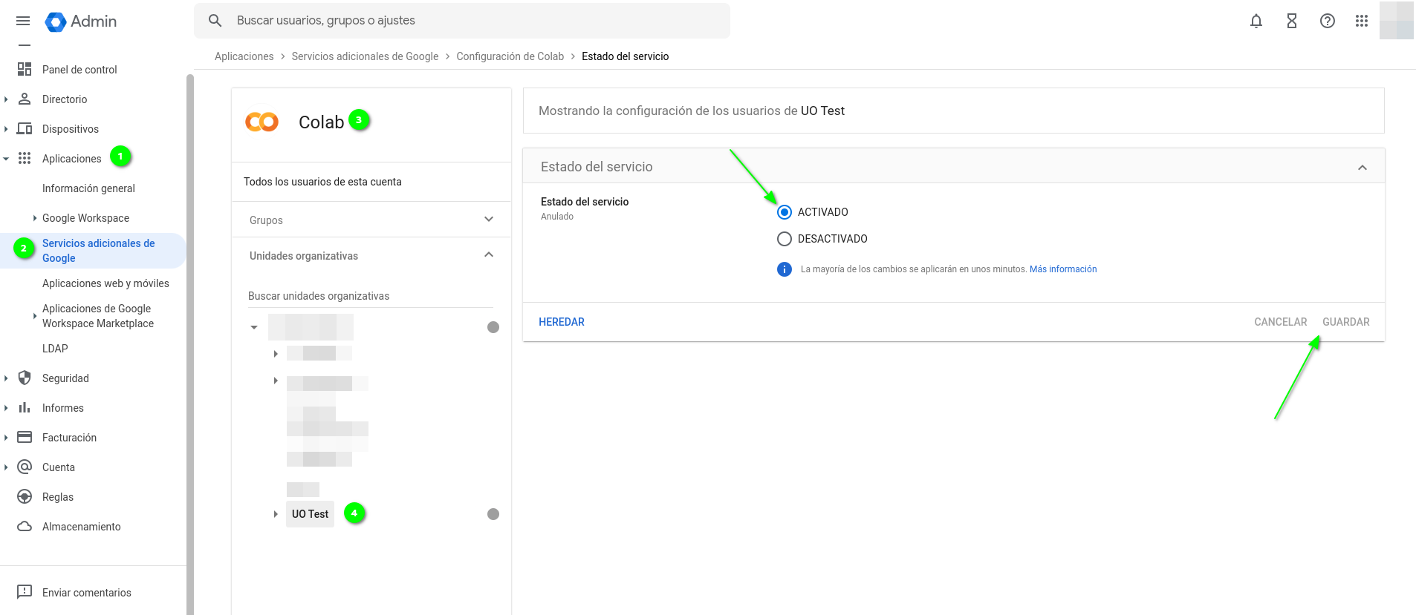Open Información general menu item
The image size is (1416, 615).
pyautogui.click(x=88, y=188)
